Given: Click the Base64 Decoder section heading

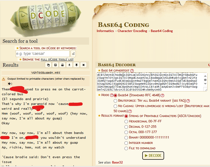Looking at the screenshot, I should (117, 65).
